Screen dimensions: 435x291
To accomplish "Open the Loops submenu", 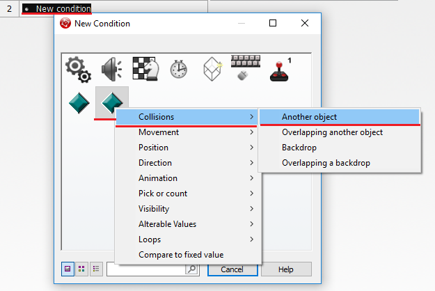I will pyautogui.click(x=188, y=239).
